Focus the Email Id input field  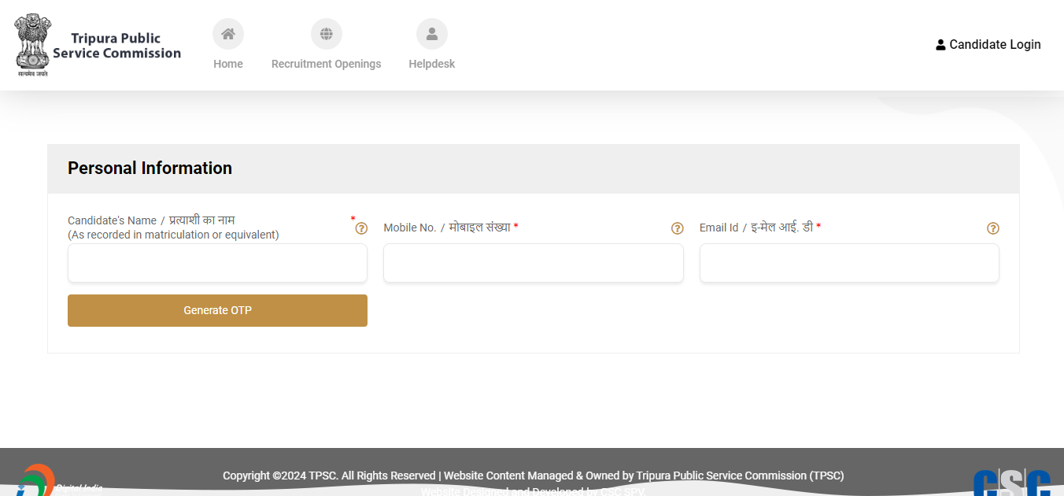[849, 263]
